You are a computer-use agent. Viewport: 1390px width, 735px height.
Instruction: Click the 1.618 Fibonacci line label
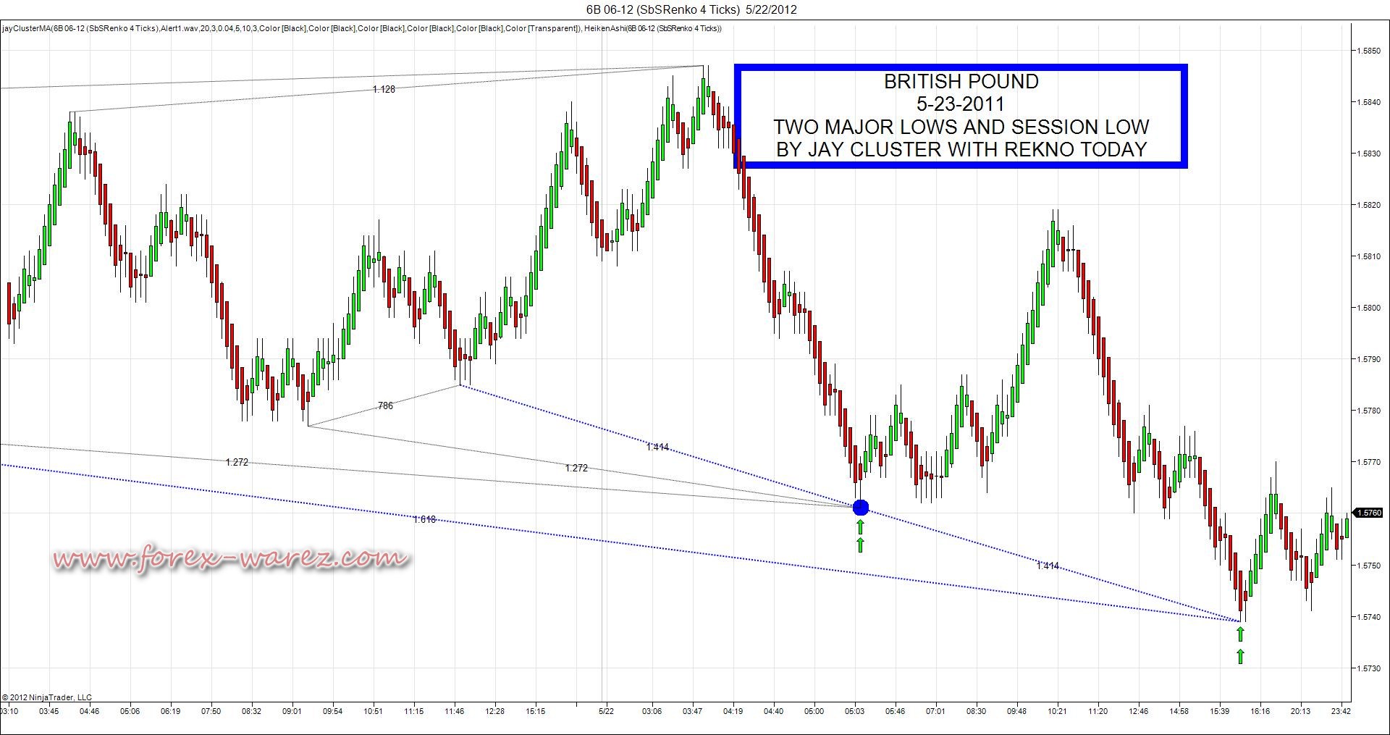(424, 519)
